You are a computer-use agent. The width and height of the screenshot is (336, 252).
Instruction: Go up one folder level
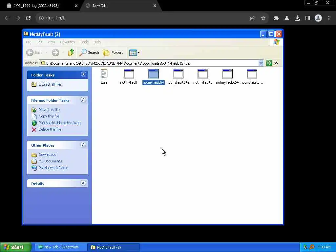tap(71, 52)
